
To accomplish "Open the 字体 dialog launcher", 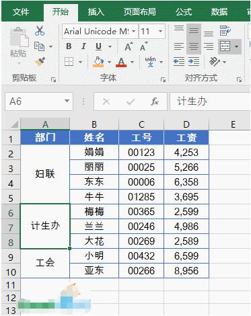I will coord(164,79).
